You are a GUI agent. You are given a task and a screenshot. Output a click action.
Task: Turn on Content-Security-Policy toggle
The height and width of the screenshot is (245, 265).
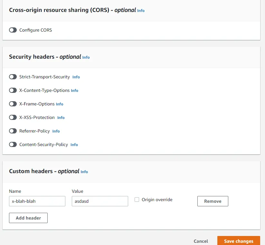click(x=13, y=145)
